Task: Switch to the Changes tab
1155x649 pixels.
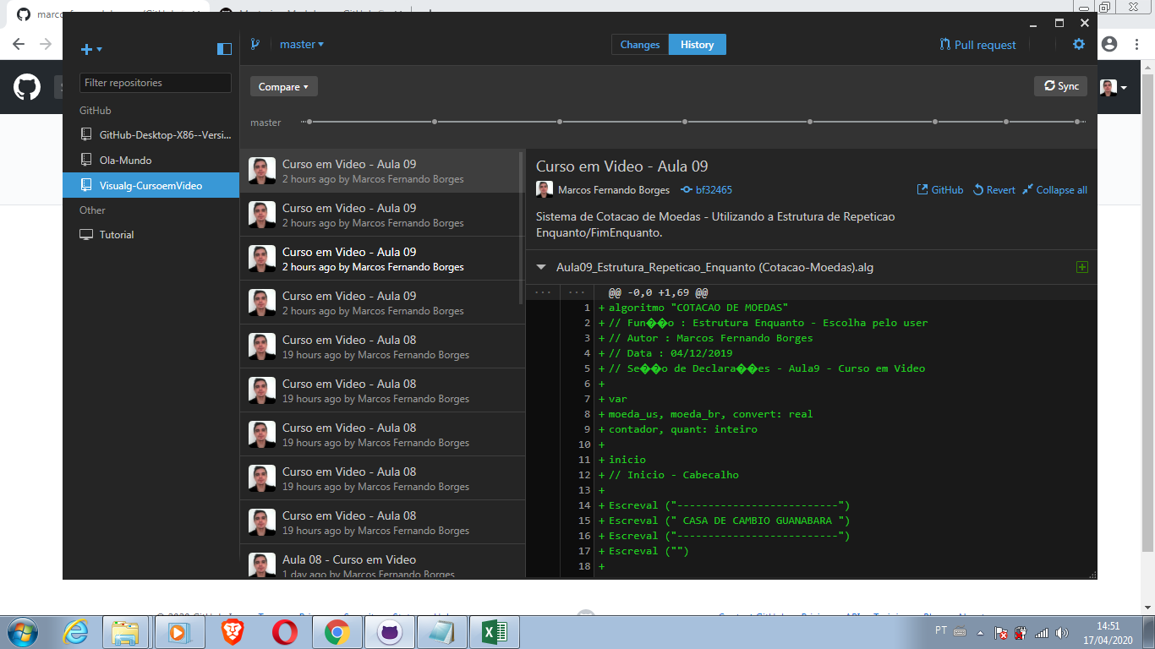Action: [639, 44]
